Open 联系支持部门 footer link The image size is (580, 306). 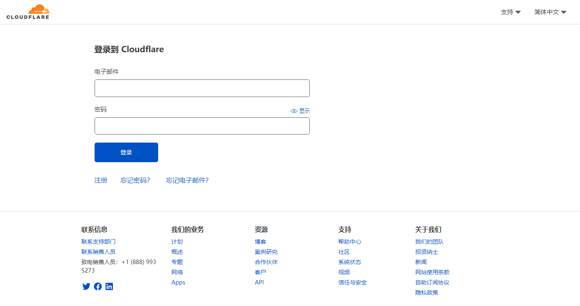(99, 242)
